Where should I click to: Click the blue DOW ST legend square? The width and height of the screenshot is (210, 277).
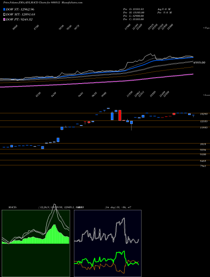coord(4,9)
